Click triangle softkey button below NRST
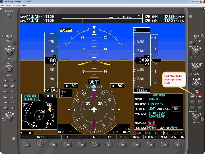 (165, 145)
